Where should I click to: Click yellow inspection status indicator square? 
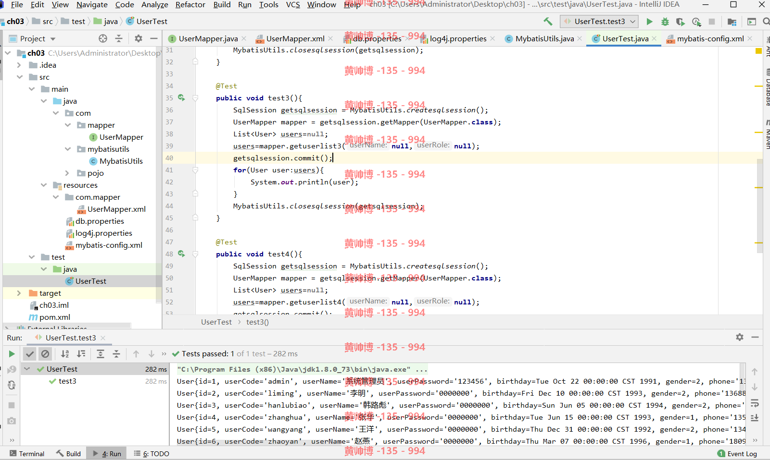point(758,50)
